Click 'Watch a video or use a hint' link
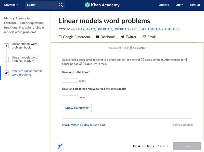Viewport: 204px width, 152px height. tap(88, 125)
